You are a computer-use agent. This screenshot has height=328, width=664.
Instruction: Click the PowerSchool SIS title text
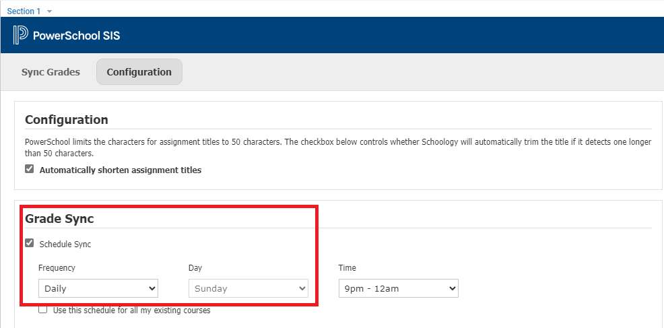point(76,36)
